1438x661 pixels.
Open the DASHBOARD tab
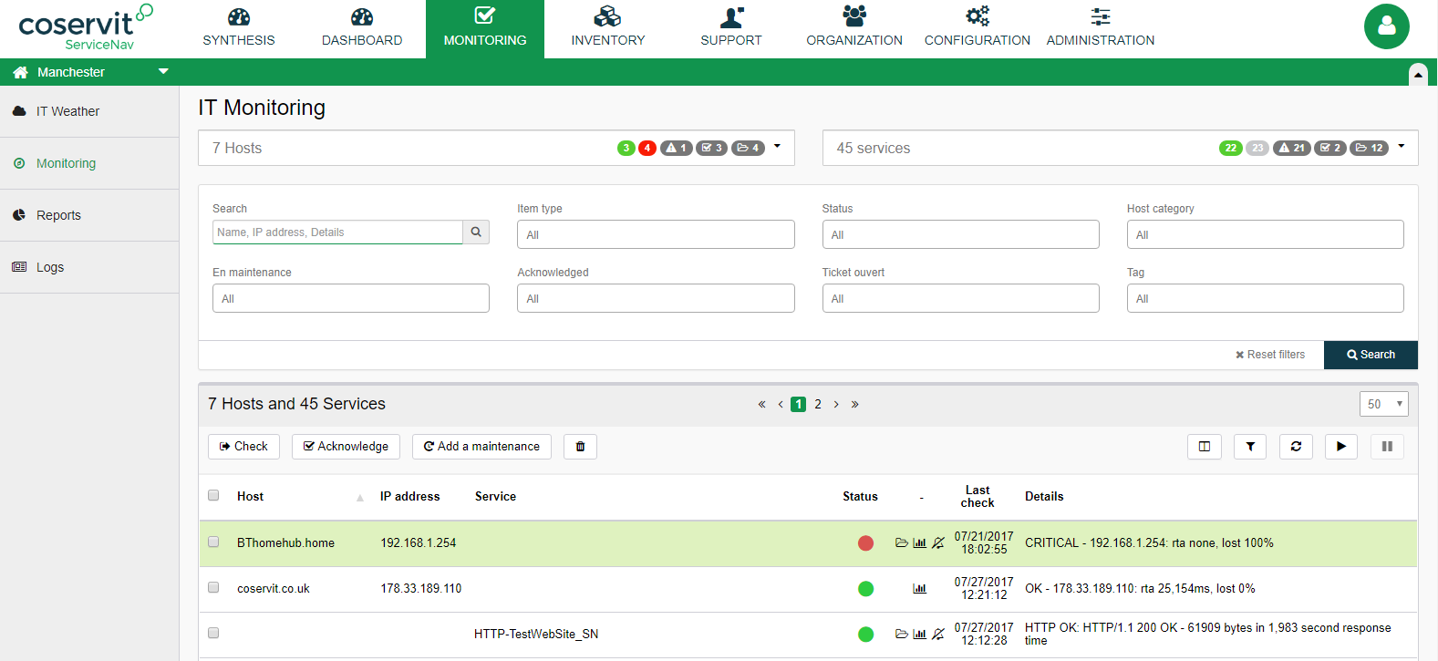[x=362, y=29]
